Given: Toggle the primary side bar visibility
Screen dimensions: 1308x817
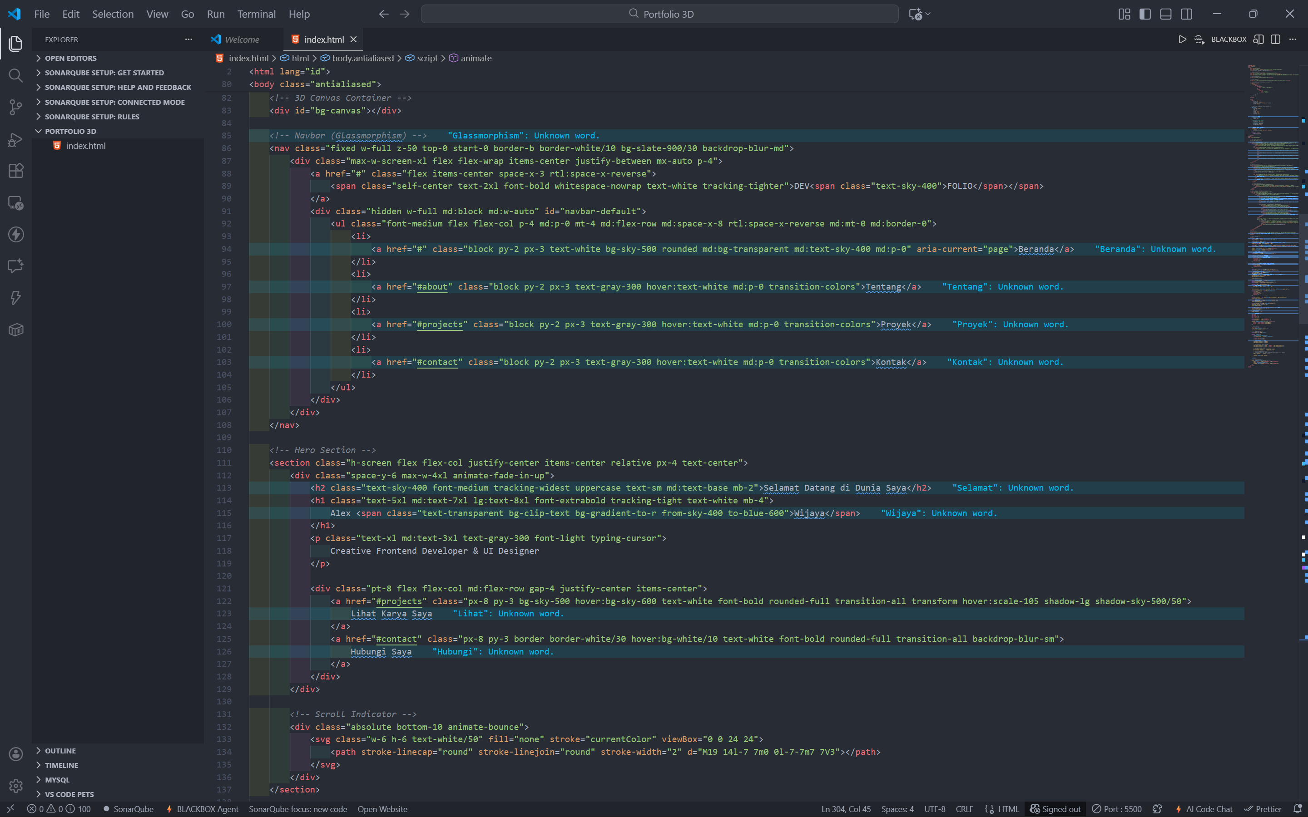Looking at the screenshot, I should (x=1145, y=14).
